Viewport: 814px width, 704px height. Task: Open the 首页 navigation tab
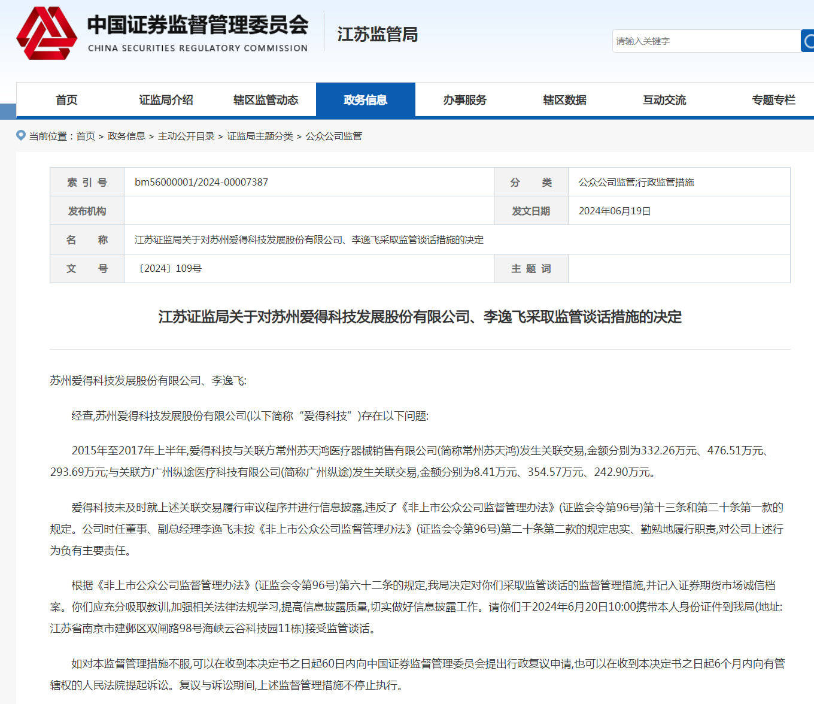pos(66,100)
